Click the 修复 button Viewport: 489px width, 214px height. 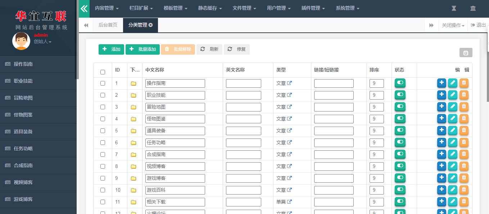click(x=236, y=49)
